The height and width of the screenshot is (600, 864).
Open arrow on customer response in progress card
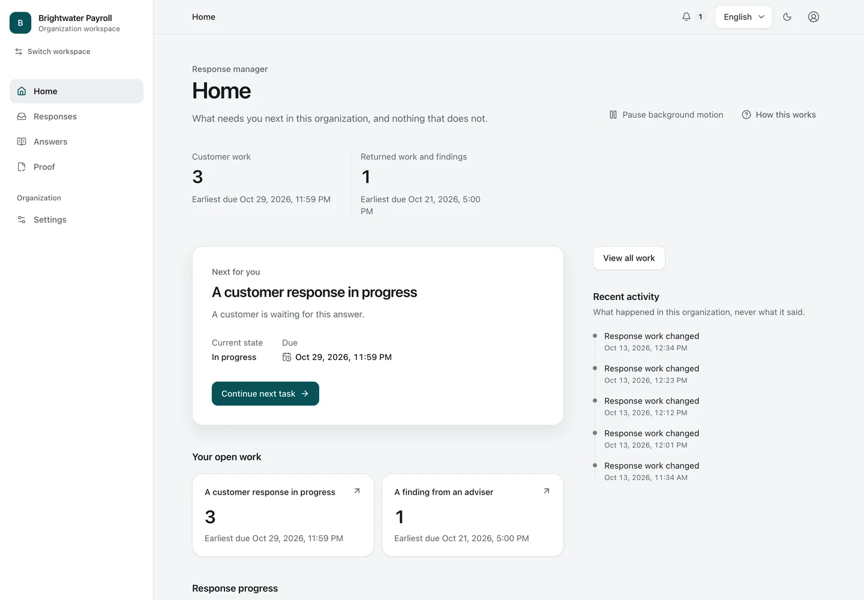point(357,491)
